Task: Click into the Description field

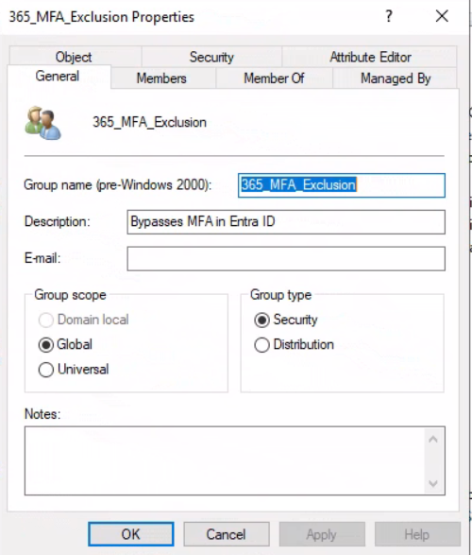Action: [286, 222]
